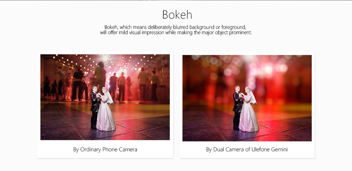The height and width of the screenshot is (171, 352).
Task: Click the line "will offer mild visual impression"
Action: pyautogui.click(x=176, y=32)
